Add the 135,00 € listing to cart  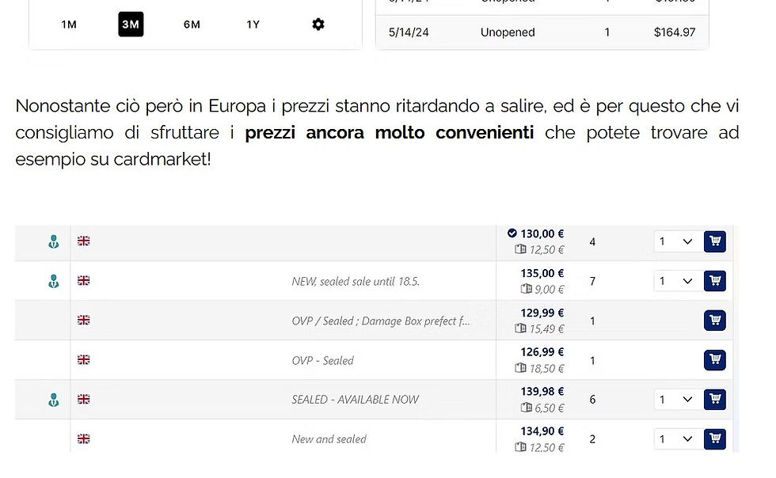click(714, 281)
